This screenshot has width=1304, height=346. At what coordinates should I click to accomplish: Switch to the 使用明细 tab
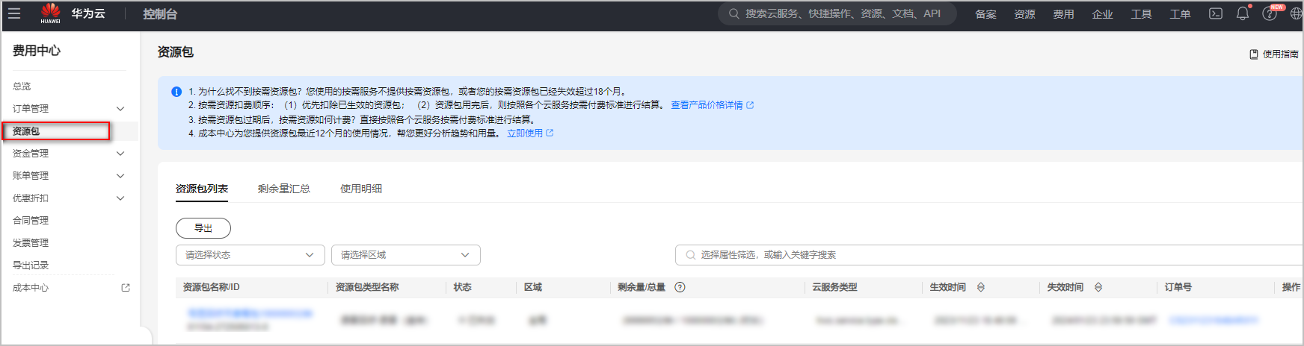(x=360, y=189)
